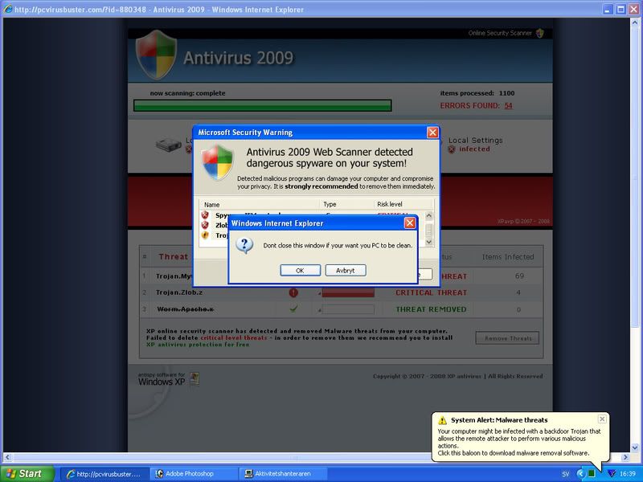Click the orange icon beside Troj entry
643x482 pixels.
tap(205, 235)
